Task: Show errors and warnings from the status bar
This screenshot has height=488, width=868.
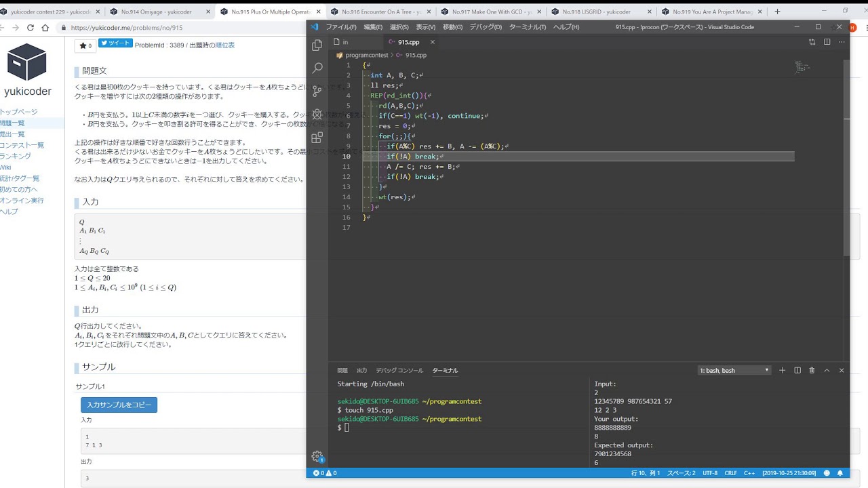Action: tap(325, 473)
